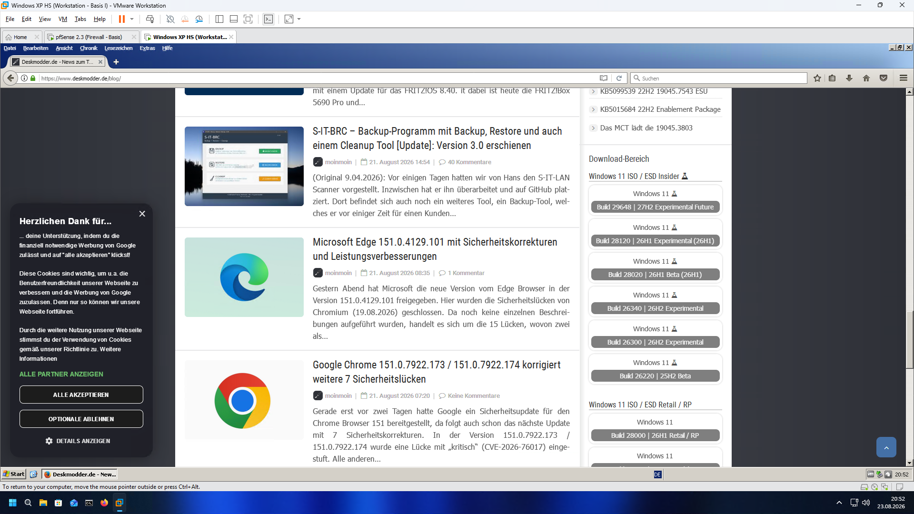Screen dimensions: 914x514
Task: Click the Edge logo article thumbnail
Action: point(244,277)
